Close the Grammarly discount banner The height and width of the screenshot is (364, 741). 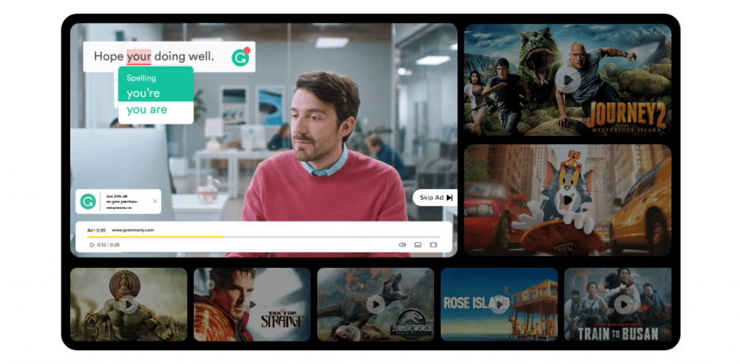click(155, 201)
